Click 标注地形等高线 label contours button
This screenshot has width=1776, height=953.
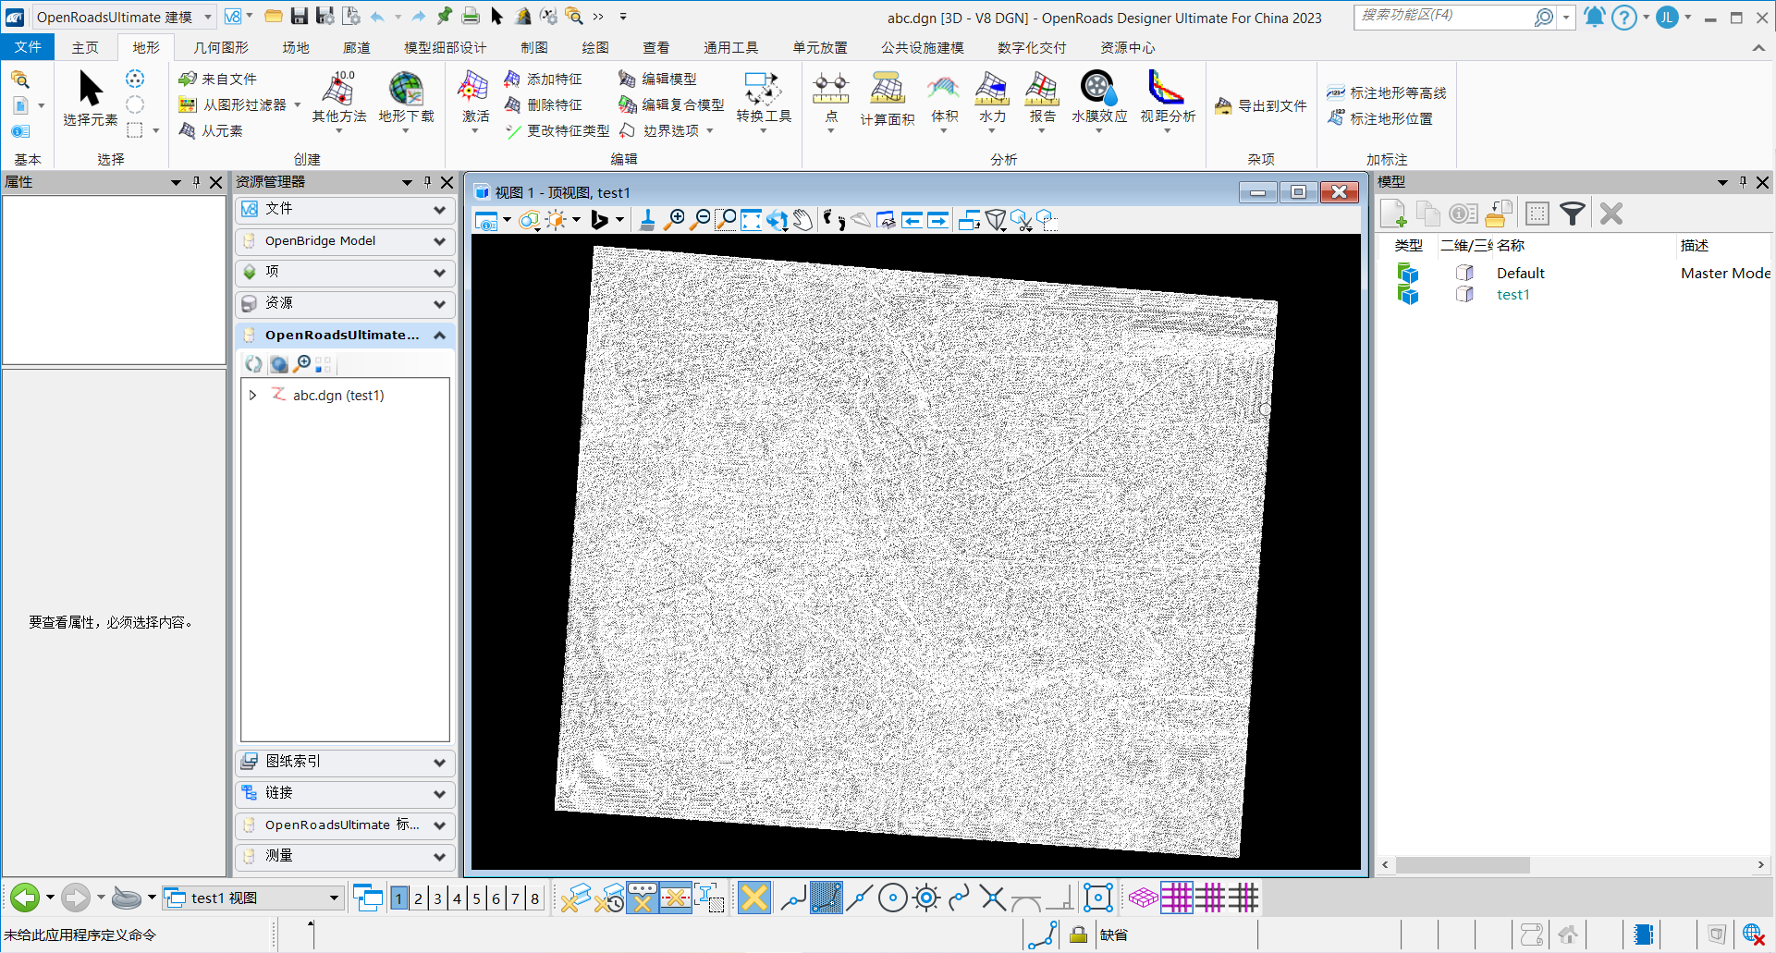(x=1387, y=93)
